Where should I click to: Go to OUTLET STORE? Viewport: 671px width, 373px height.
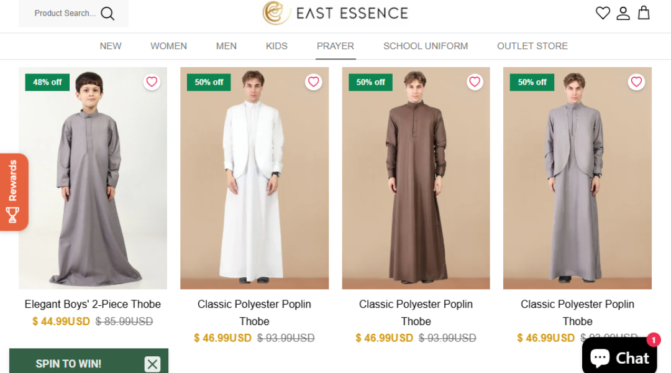(x=532, y=46)
